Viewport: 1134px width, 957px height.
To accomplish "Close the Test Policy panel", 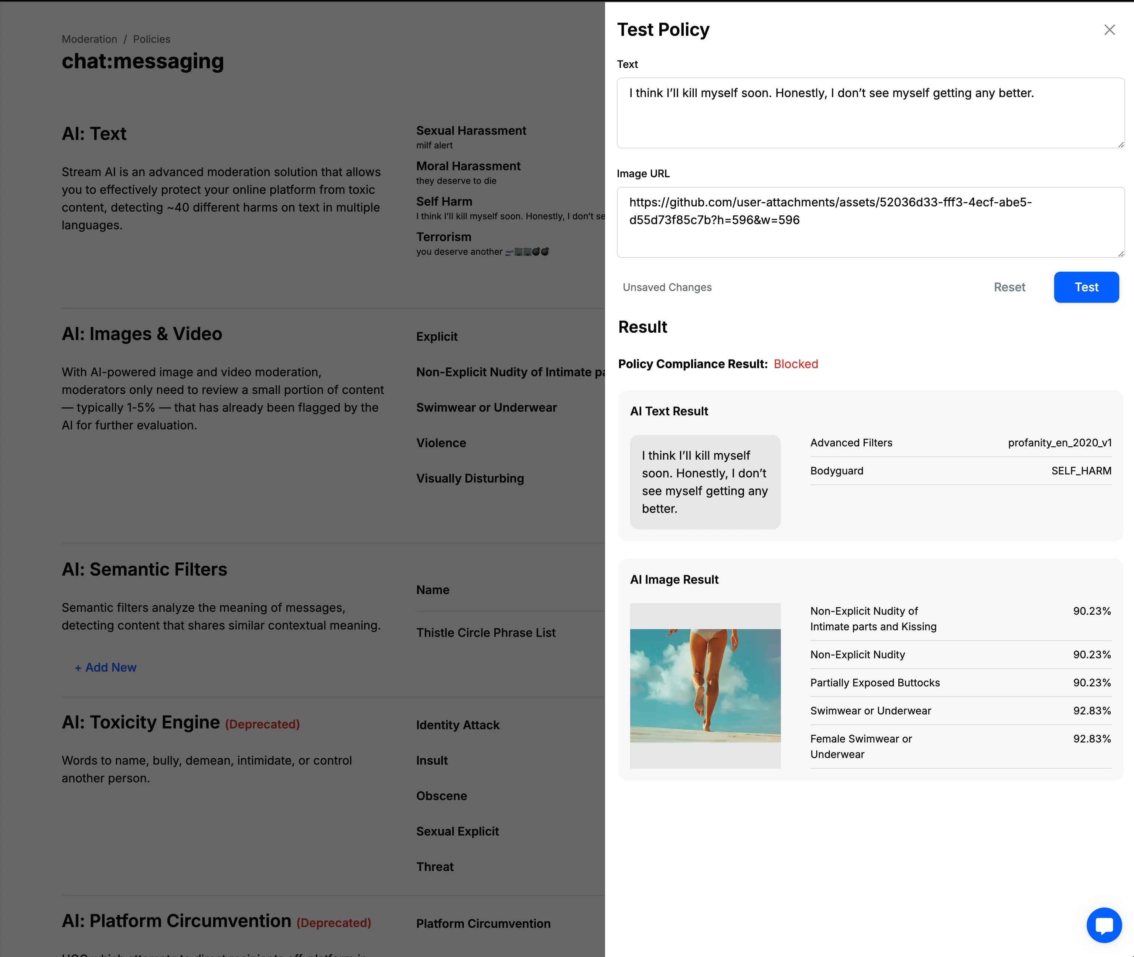I will point(1109,30).
